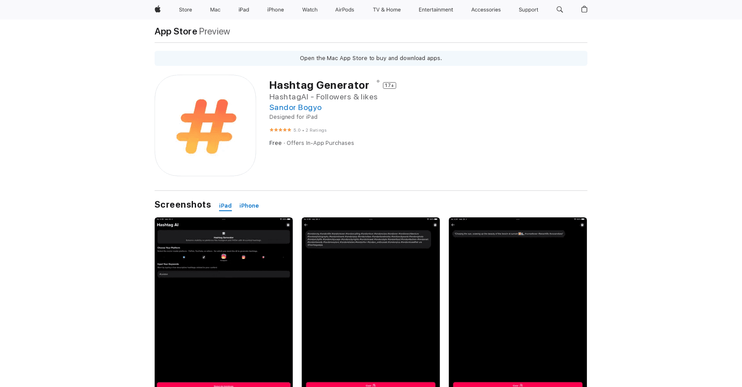The height and width of the screenshot is (387, 742).
Task: Open the iPad nav menu item
Action: 244,10
